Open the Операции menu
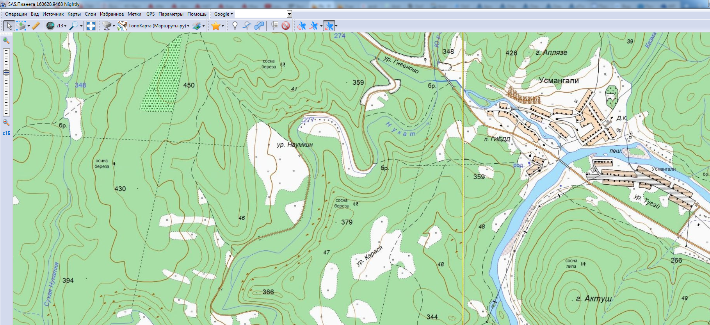 point(16,14)
